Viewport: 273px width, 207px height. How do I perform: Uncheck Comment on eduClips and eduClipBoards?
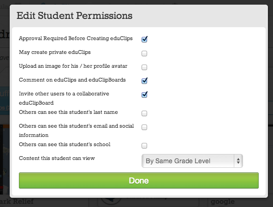(x=144, y=81)
